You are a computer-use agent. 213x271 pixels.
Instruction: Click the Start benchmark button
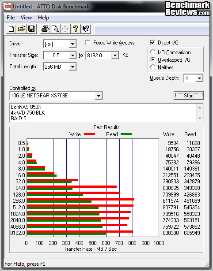189,96
